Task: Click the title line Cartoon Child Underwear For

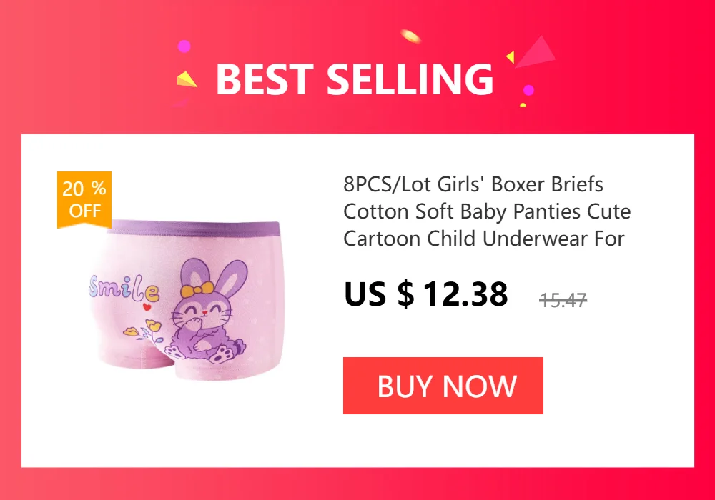Action: (x=484, y=239)
